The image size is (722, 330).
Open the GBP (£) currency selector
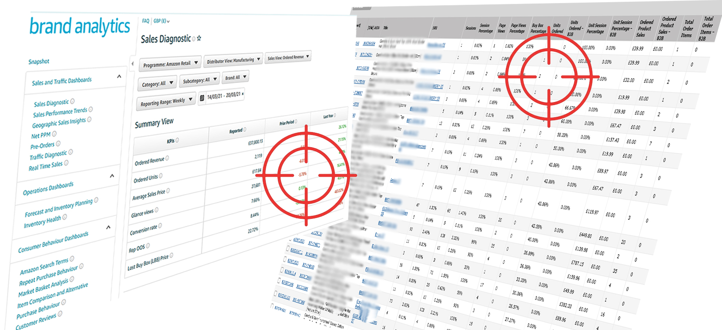pyautogui.click(x=161, y=21)
